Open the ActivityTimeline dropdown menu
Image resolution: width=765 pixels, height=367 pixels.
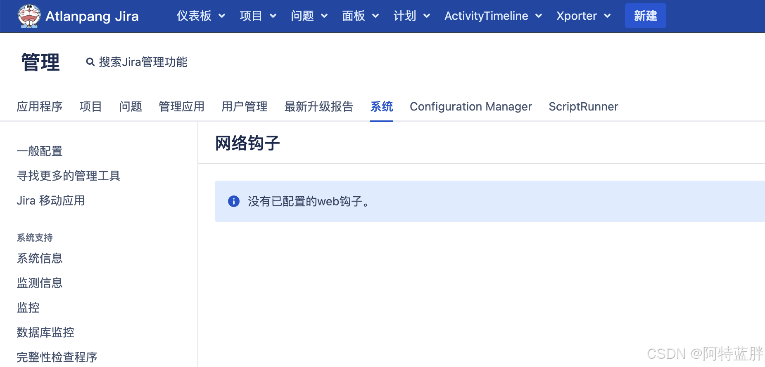(x=494, y=16)
